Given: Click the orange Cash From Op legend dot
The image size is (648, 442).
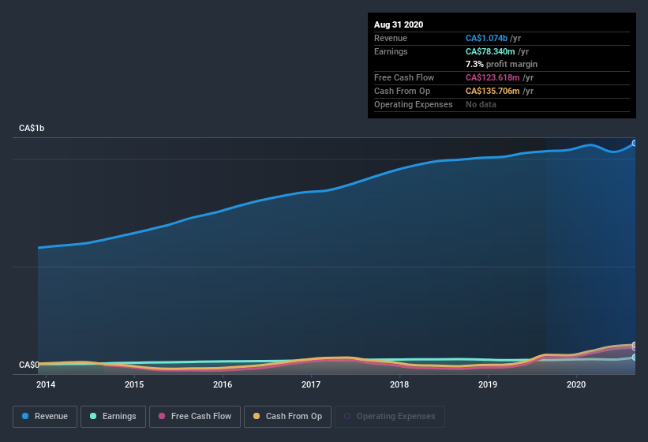Looking at the screenshot, I should (x=257, y=416).
